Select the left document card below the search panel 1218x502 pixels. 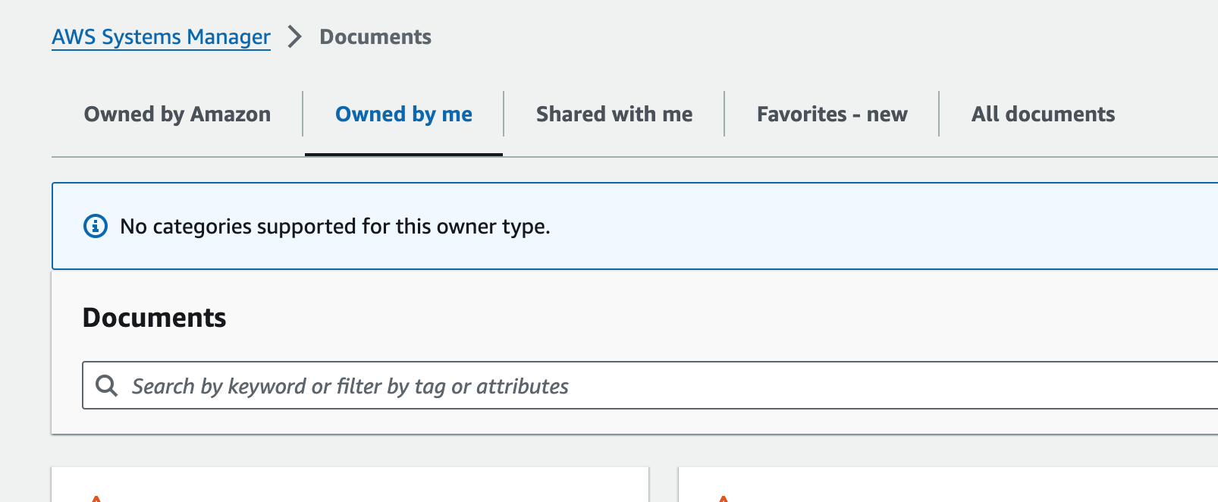(x=350, y=485)
